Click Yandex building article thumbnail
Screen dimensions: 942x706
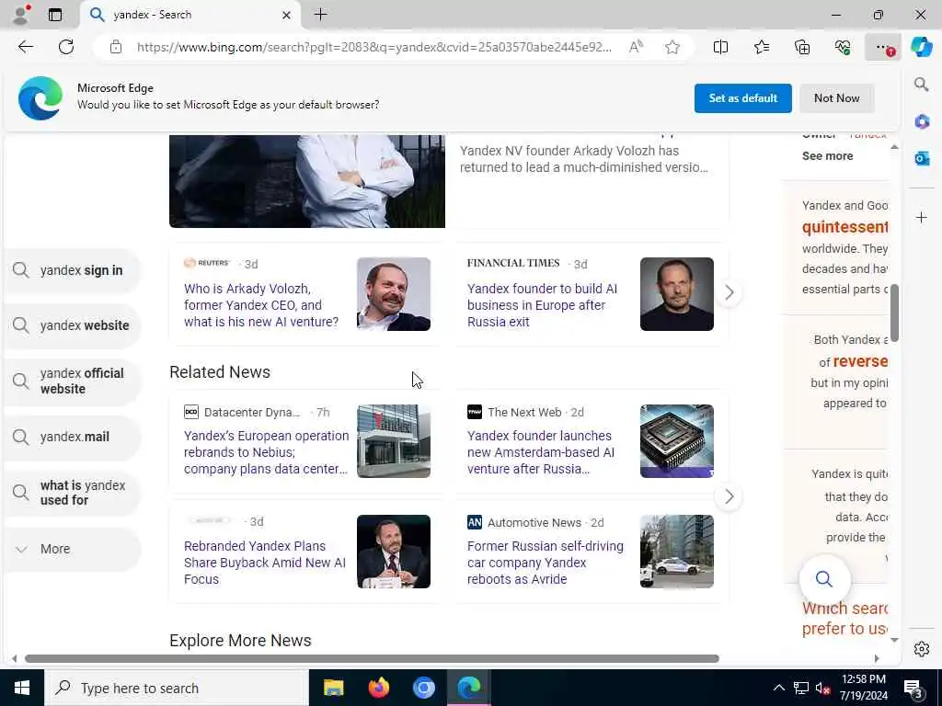click(x=394, y=441)
